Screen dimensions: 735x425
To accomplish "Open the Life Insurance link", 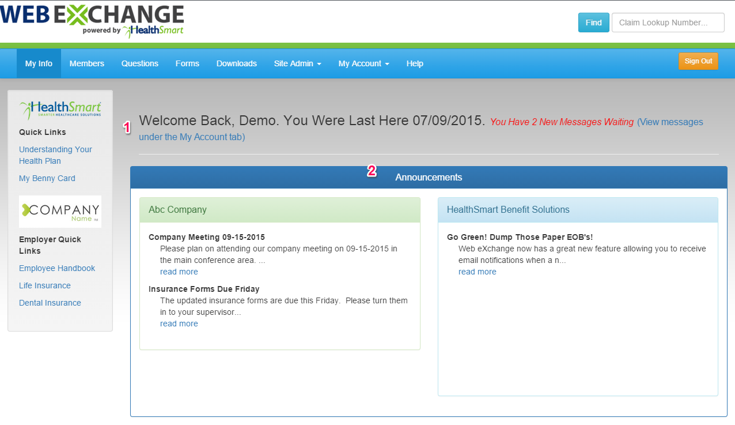I will click(x=45, y=285).
